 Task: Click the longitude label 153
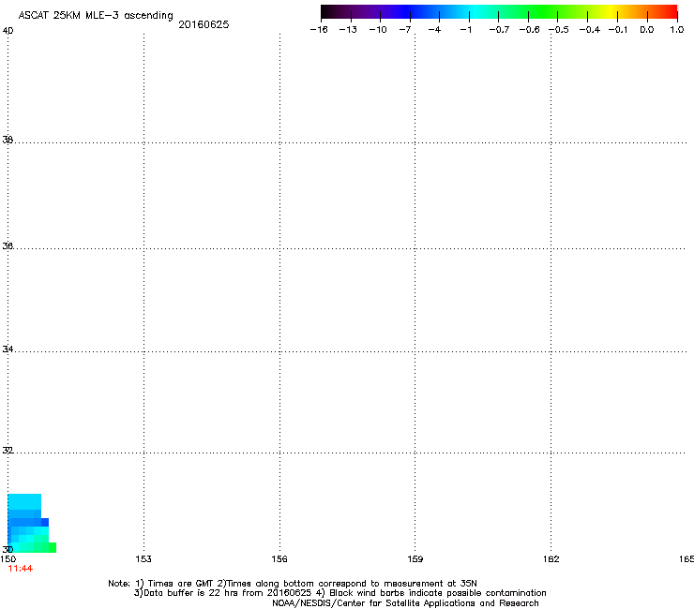tap(143, 559)
